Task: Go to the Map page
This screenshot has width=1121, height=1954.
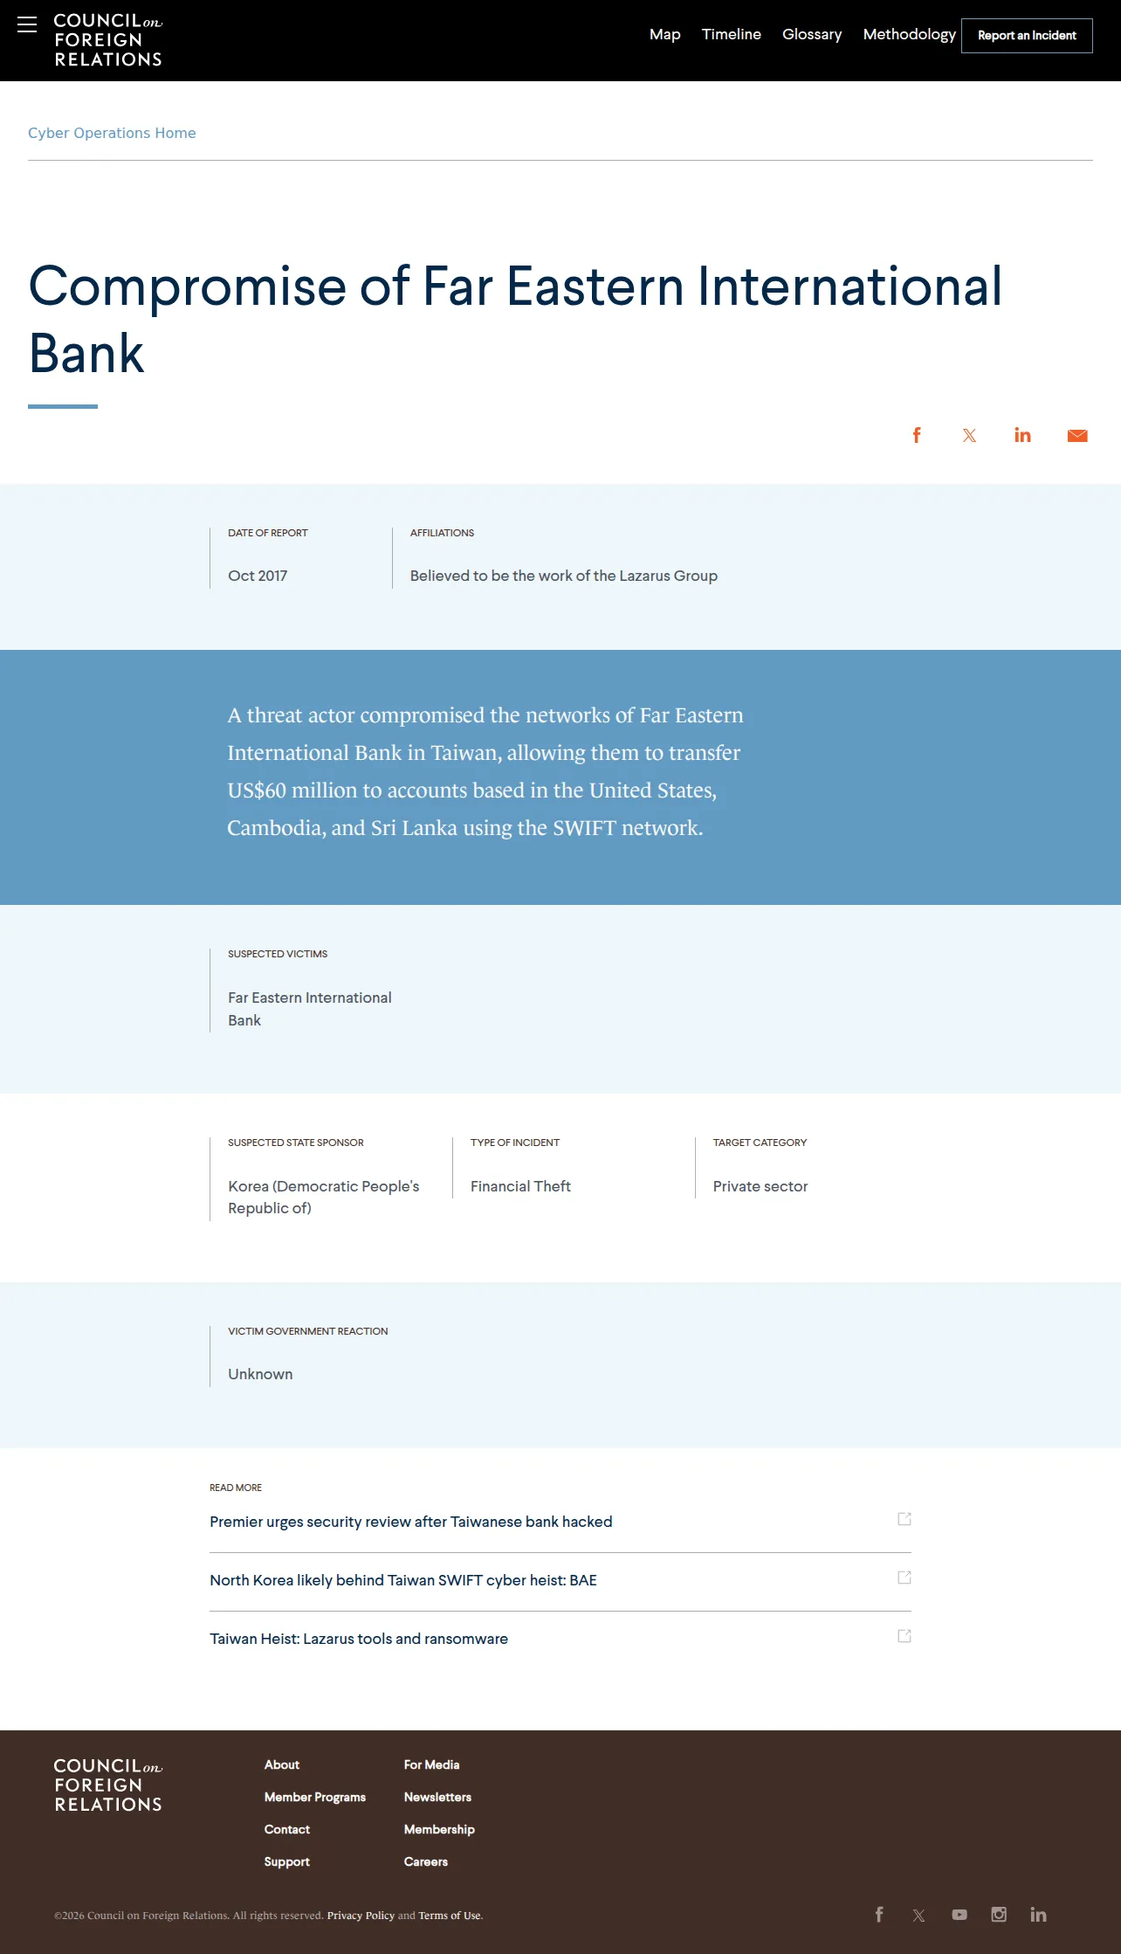Action: [665, 34]
